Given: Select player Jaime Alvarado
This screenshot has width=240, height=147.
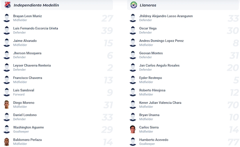Looking at the screenshot, I should [25, 41].
